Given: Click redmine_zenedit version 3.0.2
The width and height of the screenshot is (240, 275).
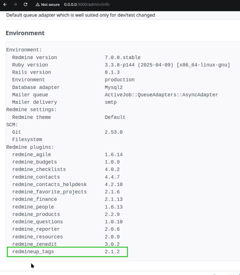Looking at the screenshot, I should [x=112, y=244].
